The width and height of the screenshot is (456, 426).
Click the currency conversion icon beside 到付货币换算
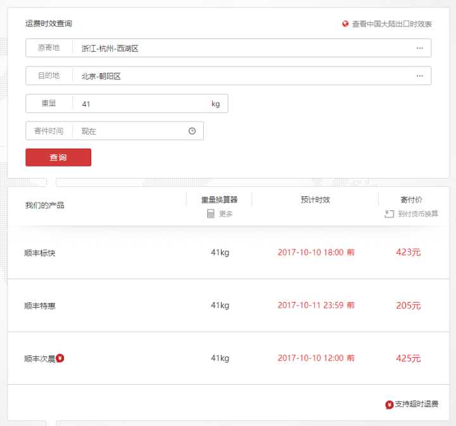point(389,214)
